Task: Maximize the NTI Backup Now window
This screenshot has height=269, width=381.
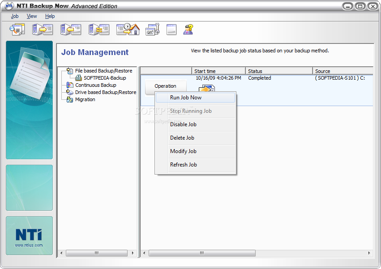Action: [360, 6]
